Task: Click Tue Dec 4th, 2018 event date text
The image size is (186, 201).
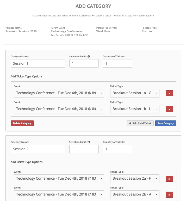Action: [x=69, y=35]
